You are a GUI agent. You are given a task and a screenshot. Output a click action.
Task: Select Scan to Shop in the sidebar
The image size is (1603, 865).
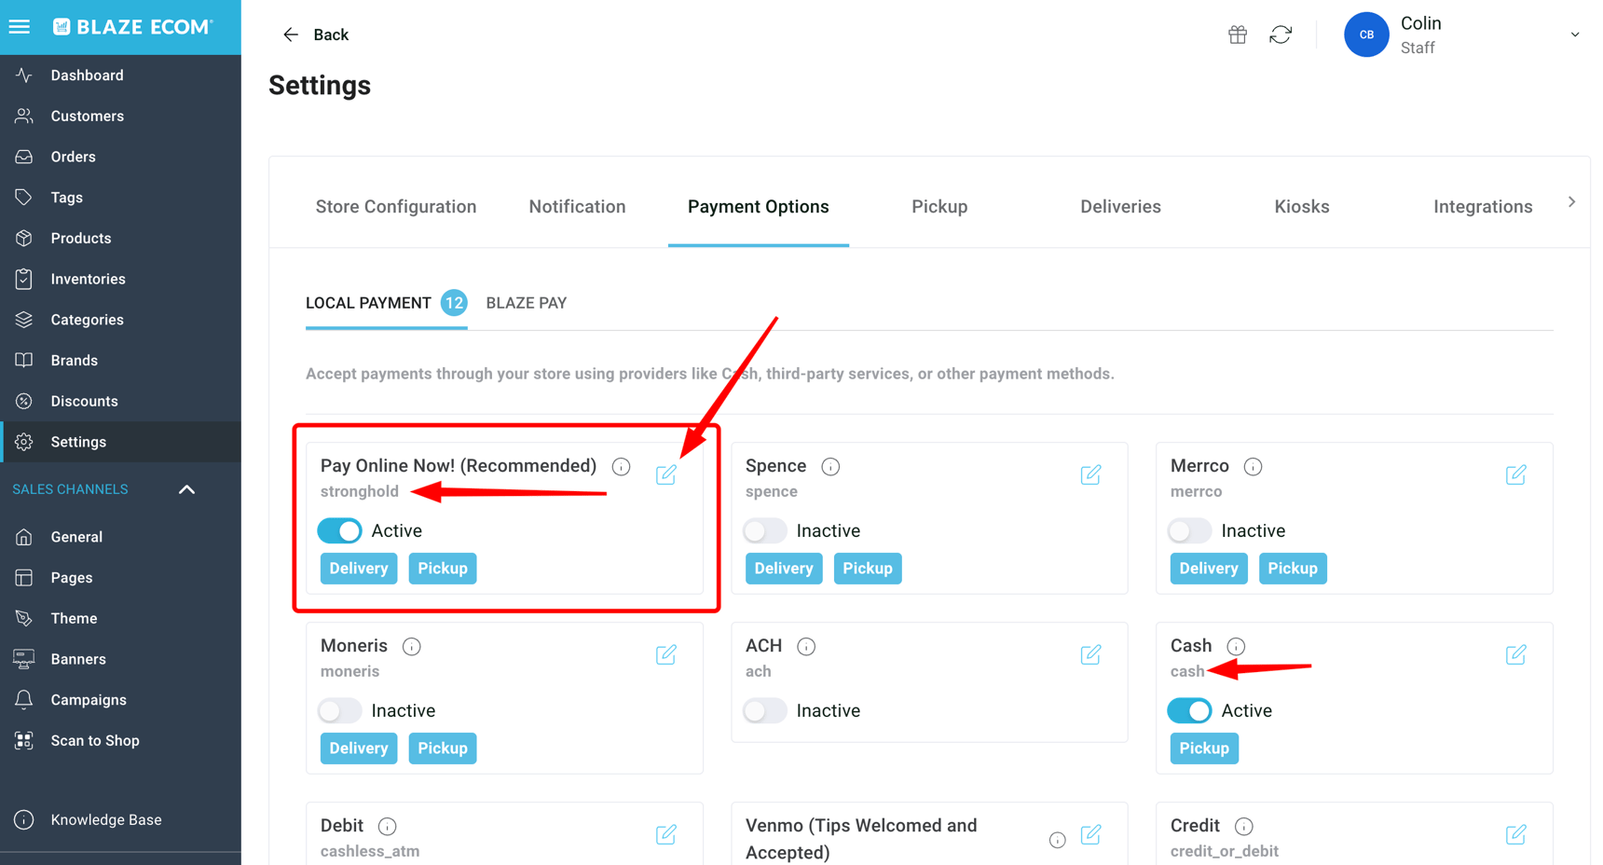pos(94,740)
